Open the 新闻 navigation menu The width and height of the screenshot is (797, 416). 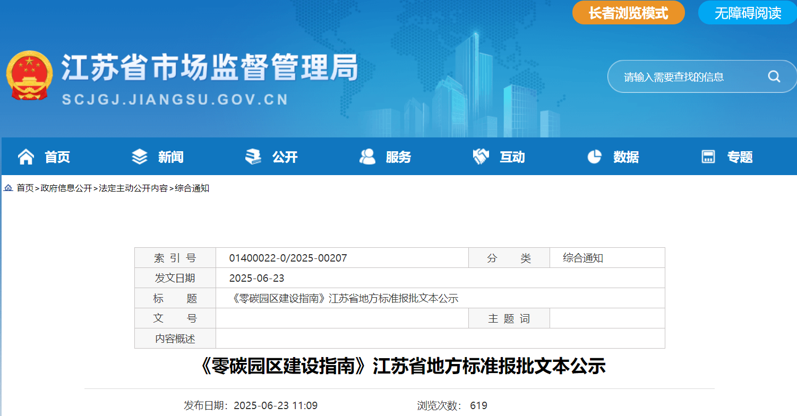(170, 157)
